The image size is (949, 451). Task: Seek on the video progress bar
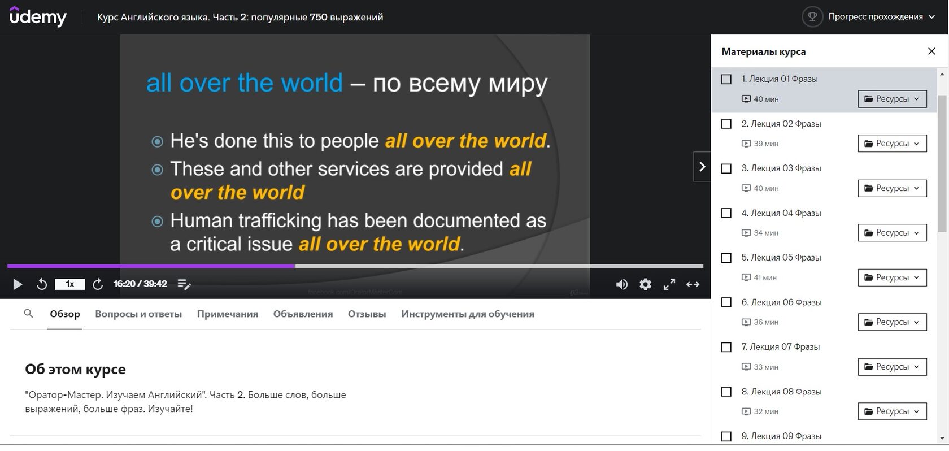coord(355,266)
